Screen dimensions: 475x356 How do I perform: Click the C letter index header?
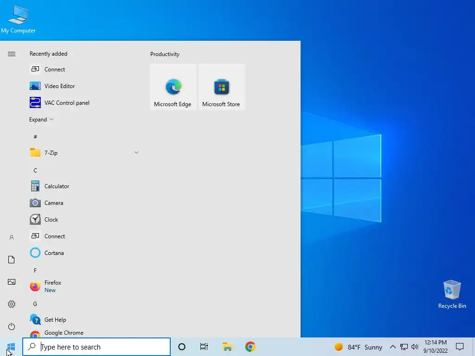pyautogui.click(x=35, y=171)
